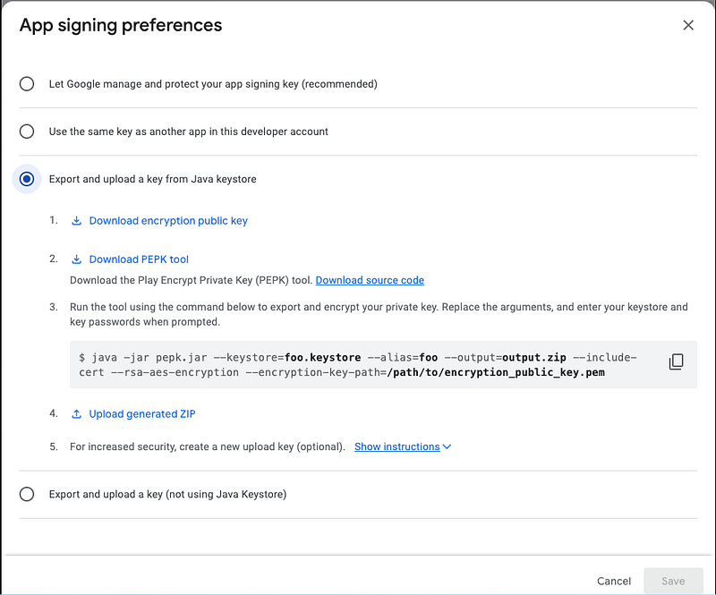Select Export and upload from Java keystore
The image size is (716, 595).
[27, 179]
